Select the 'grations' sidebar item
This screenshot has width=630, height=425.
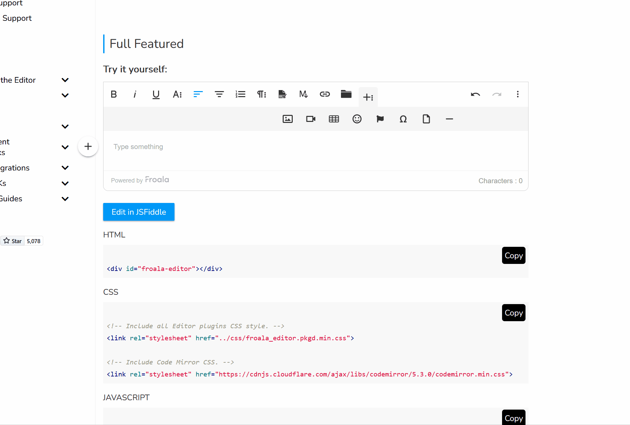[x=15, y=168]
